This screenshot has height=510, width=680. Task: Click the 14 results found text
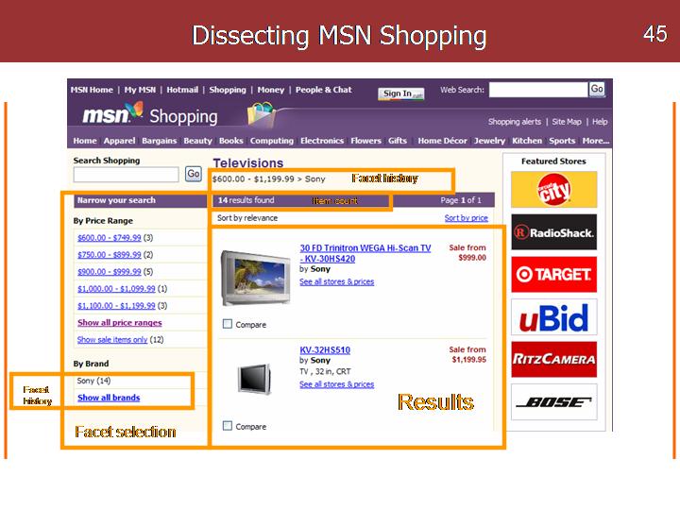(x=246, y=200)
